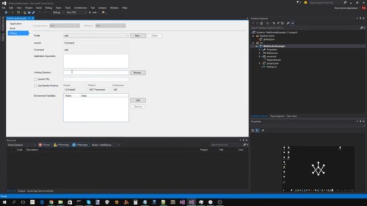
Task: Select the Application property page
Action: 15,23
